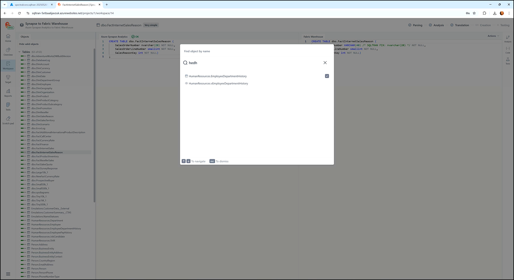The image size is (514, 280).
Task: Switch to spectralcore.sqltran browser tab
Action: click(x=31, y=5)
